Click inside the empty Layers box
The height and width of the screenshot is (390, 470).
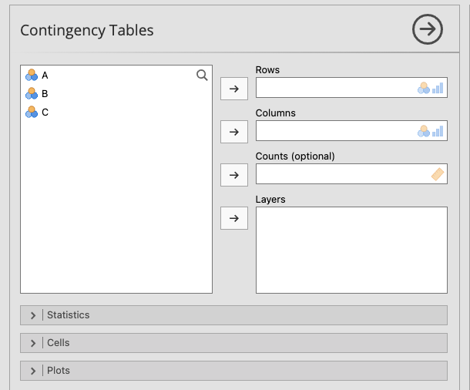point(351,250)
